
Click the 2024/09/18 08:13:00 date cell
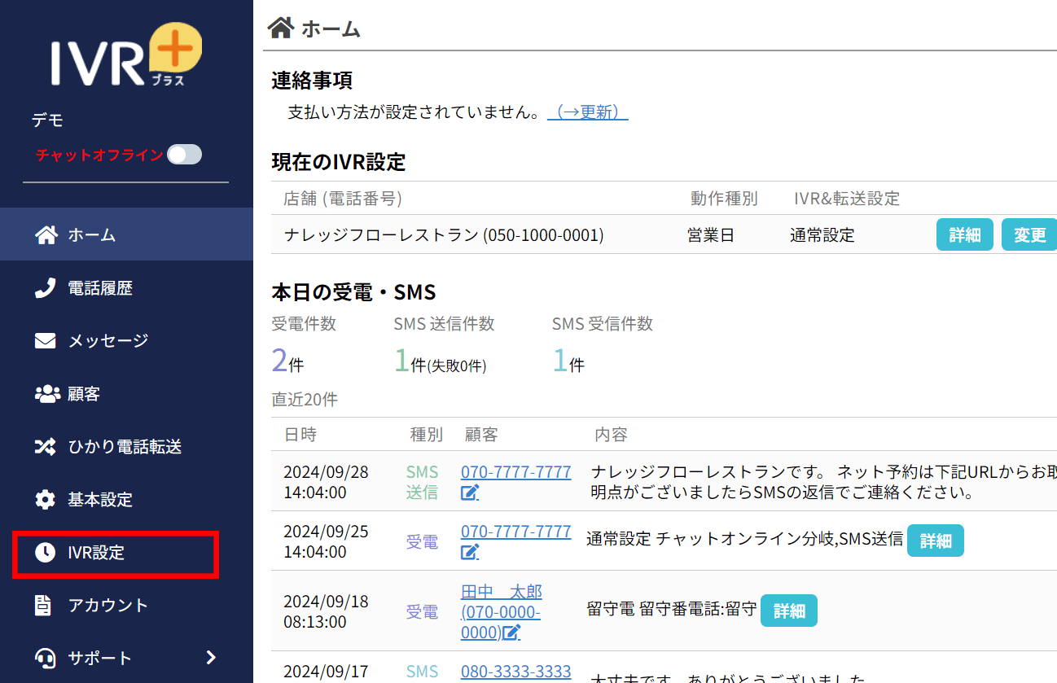coord(326,611)
